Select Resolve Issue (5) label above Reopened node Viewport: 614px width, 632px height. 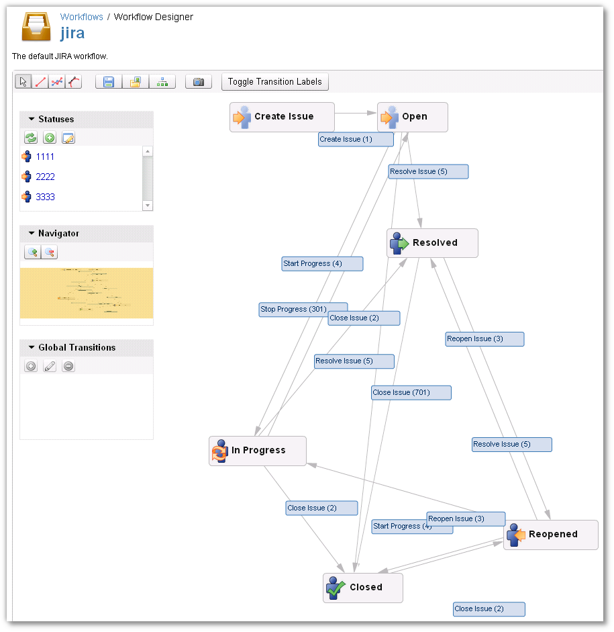coord(512,445)
